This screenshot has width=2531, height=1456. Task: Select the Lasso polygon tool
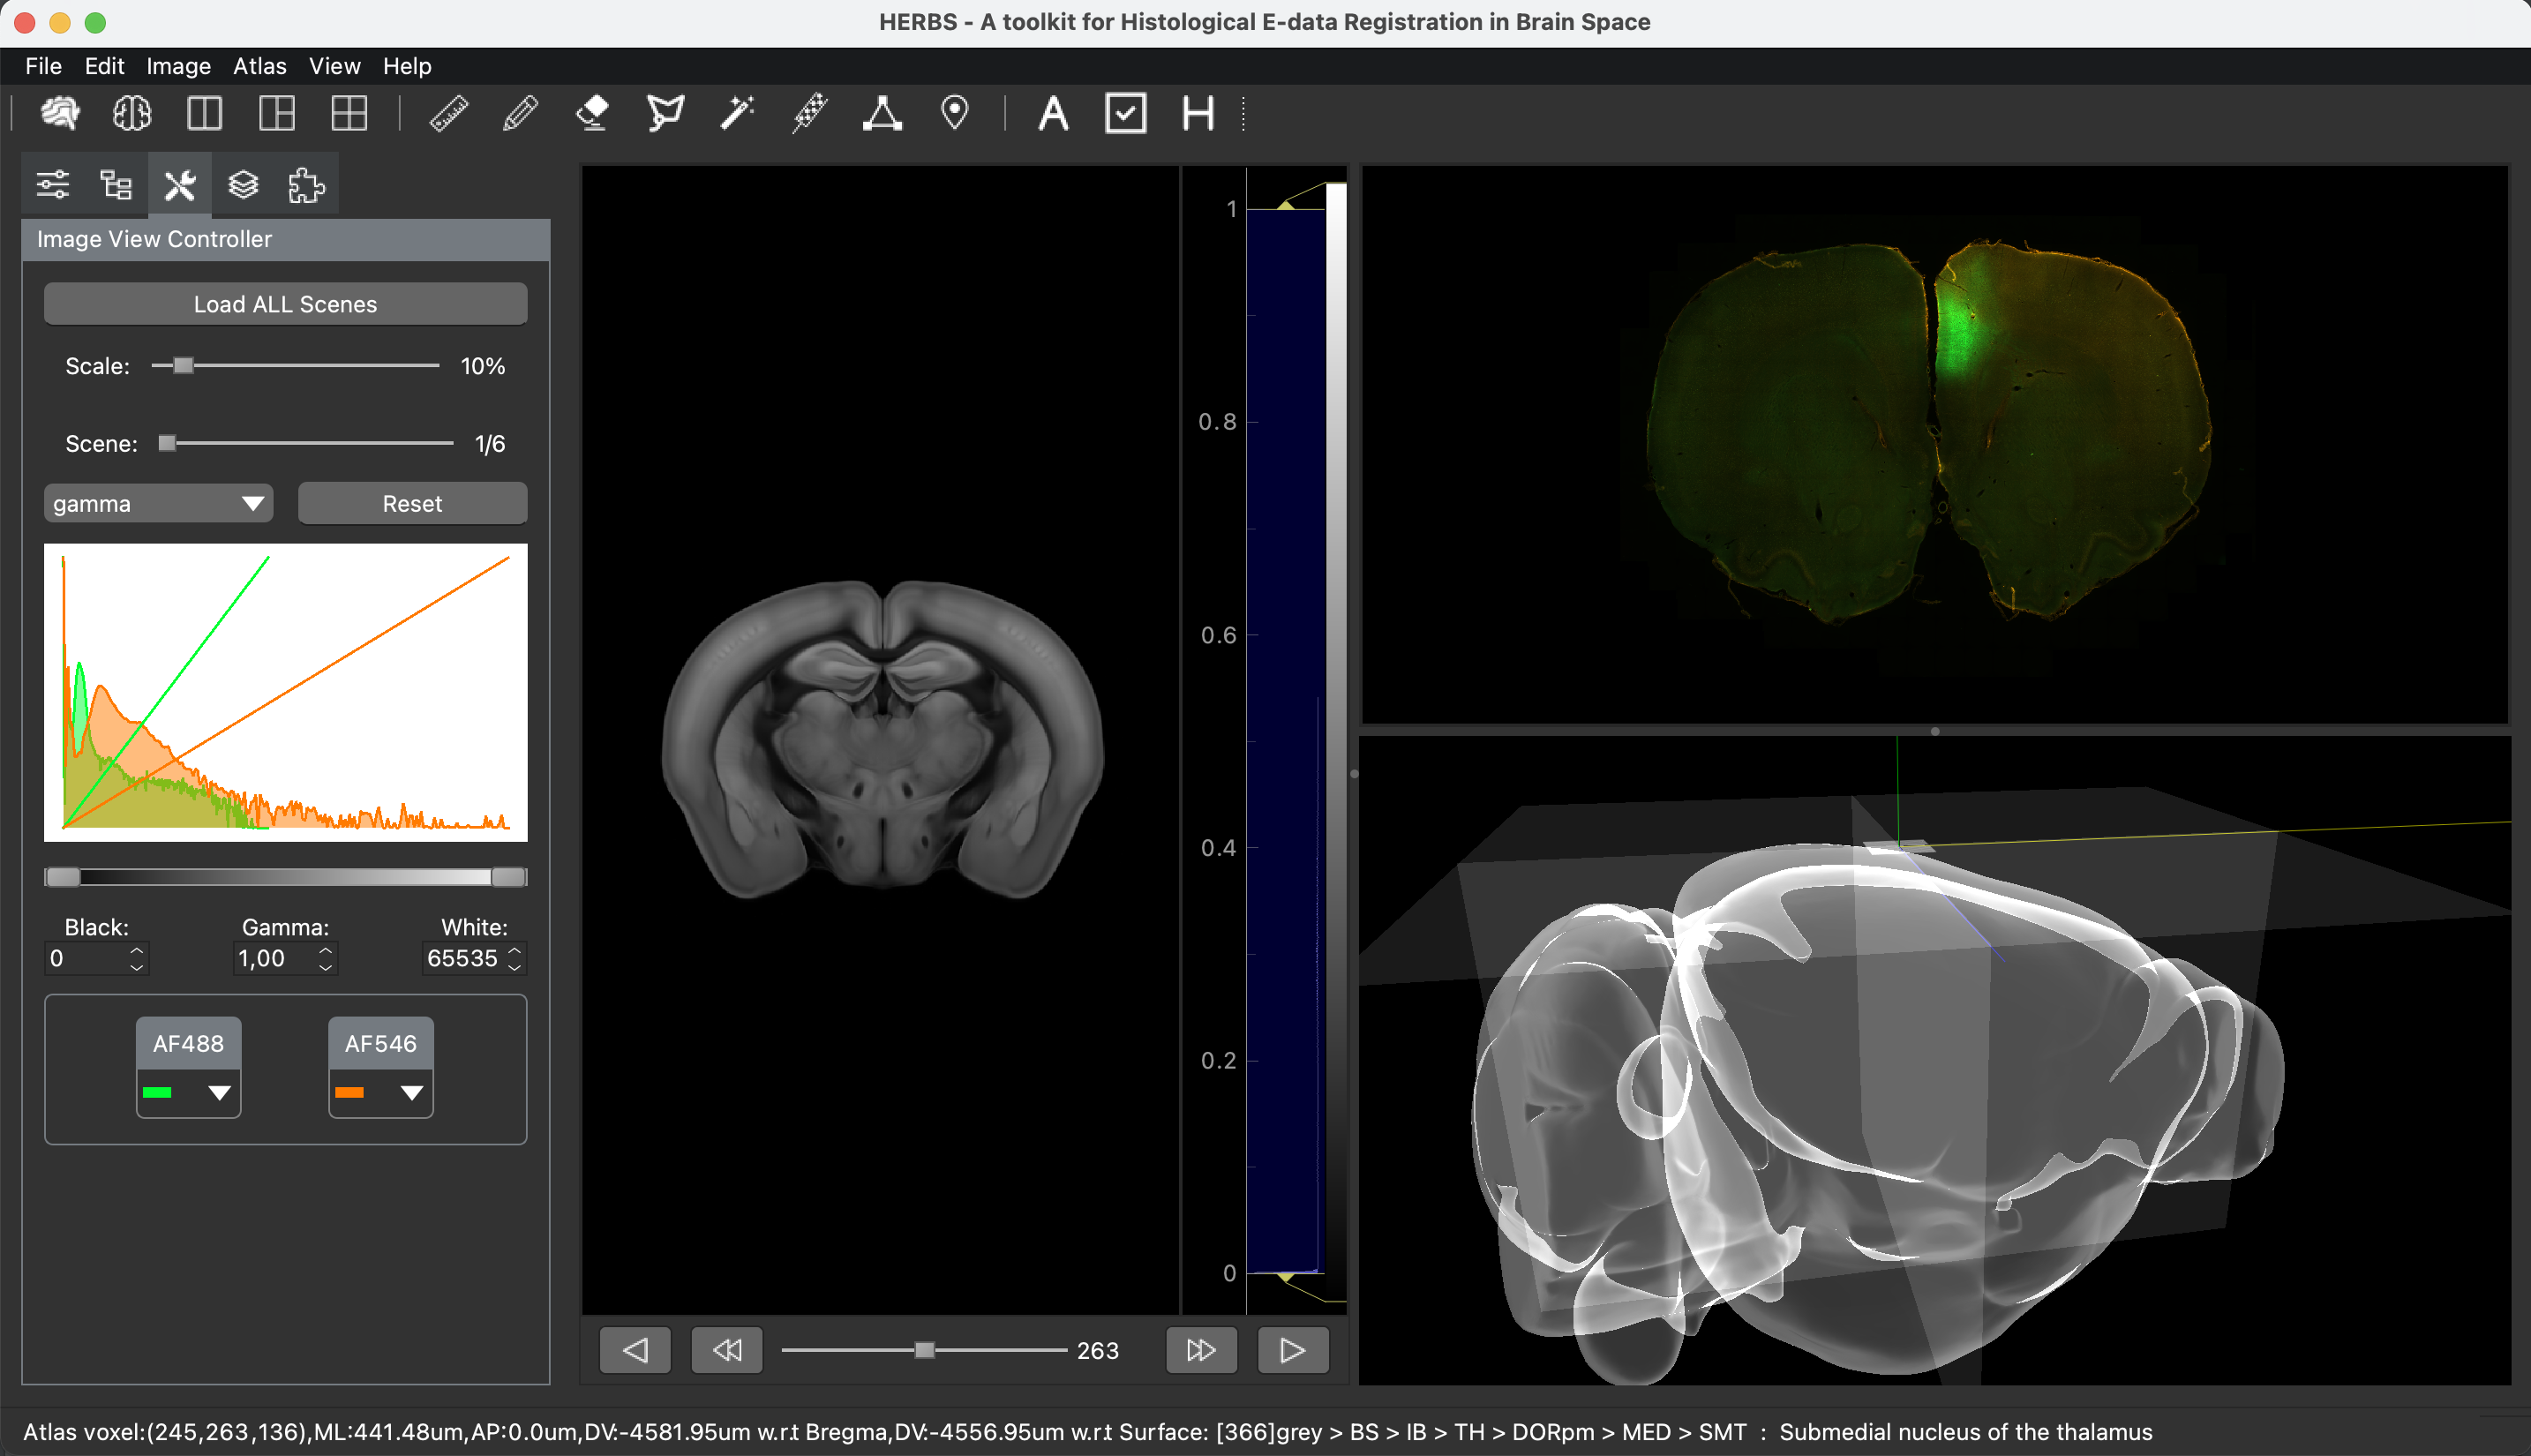tap(665, 113)
